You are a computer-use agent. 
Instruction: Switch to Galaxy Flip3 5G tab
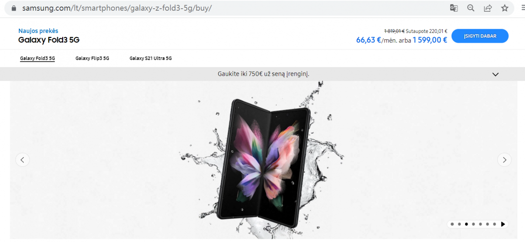pos(92,58)
